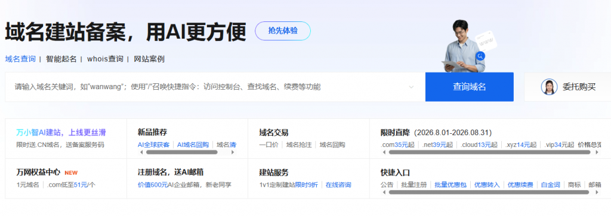Click the 抢先体验 button

(283, 31)
